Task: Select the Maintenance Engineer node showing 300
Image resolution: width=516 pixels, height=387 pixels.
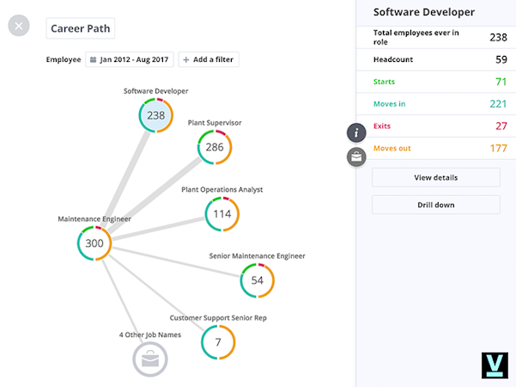Action: pos(94,243)
